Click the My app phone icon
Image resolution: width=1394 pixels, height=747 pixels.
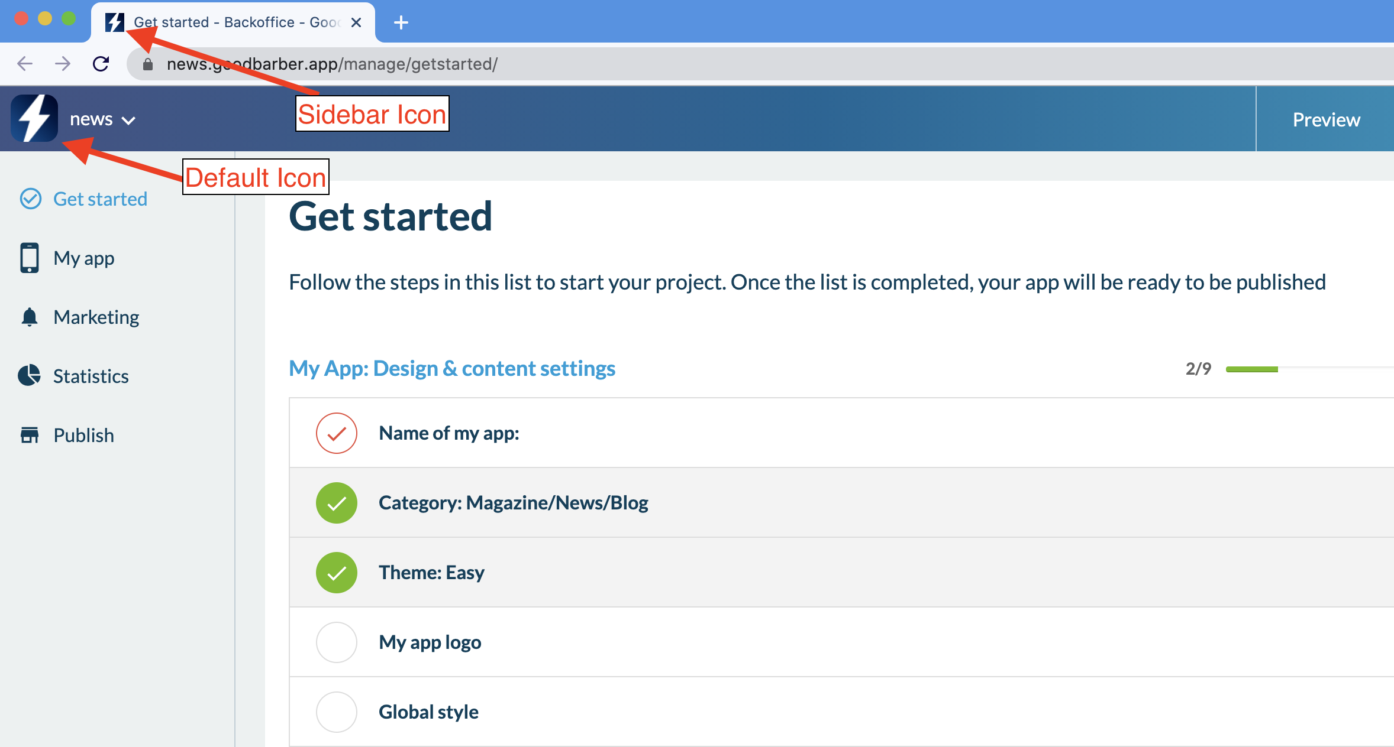click(x=29, y=258)
